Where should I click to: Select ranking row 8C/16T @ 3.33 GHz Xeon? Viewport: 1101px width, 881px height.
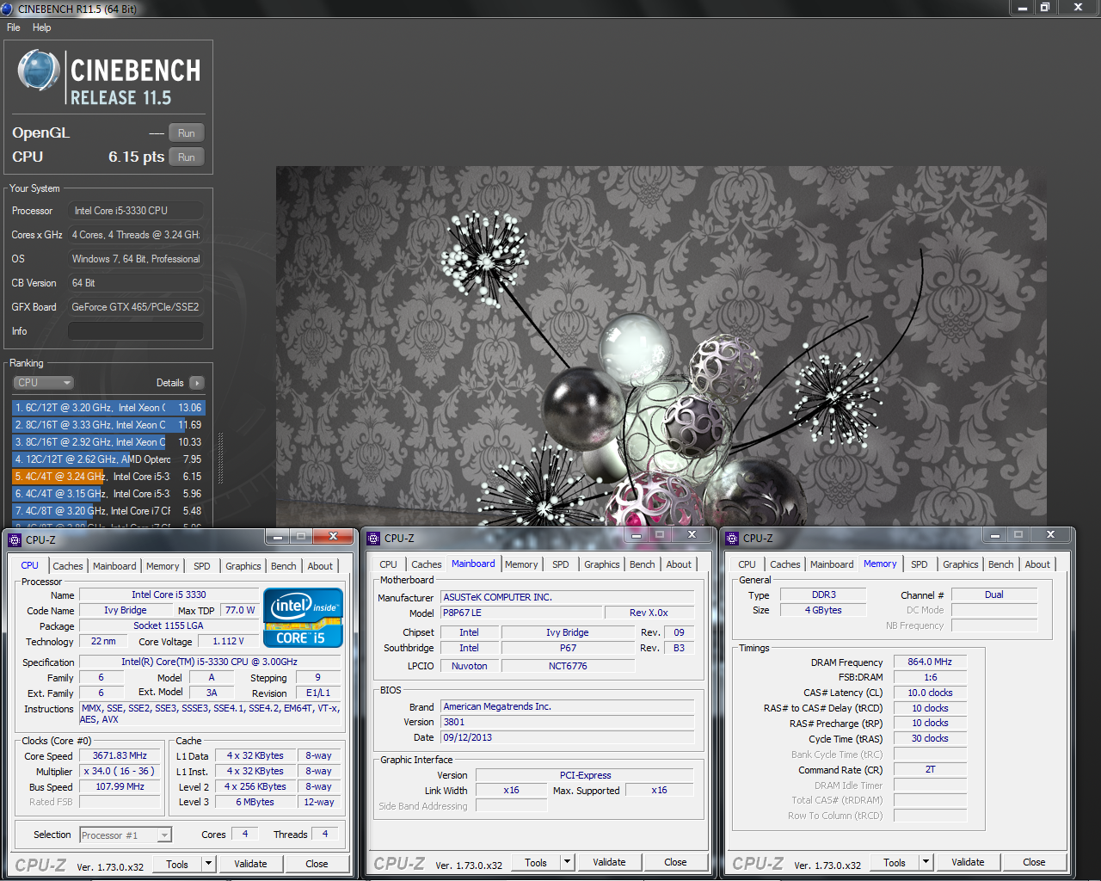[108, 425]
